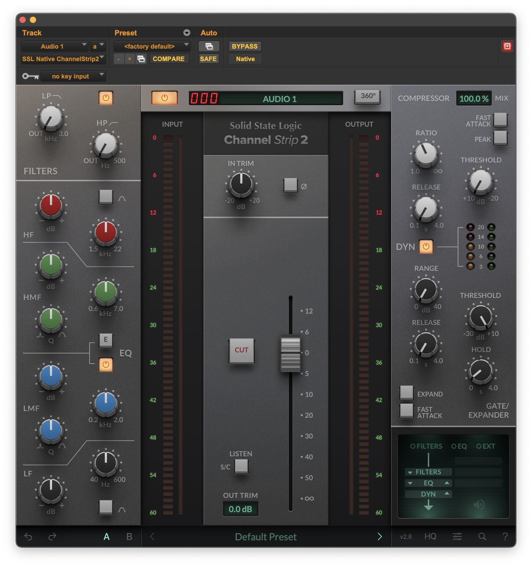Image resolution: width=532 pixels, height=566 pixels.
Task: Click the SAFE button
Action: pyautogui.click(x=208, y=59)
